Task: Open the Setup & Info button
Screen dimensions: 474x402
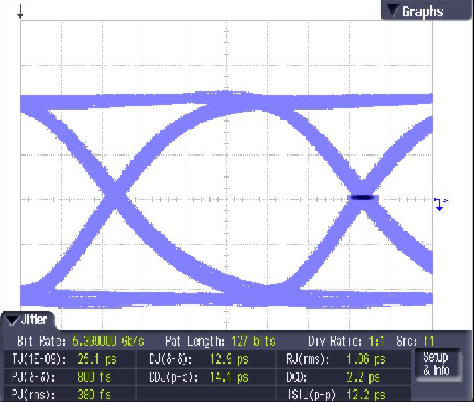Action: (437, 364)
